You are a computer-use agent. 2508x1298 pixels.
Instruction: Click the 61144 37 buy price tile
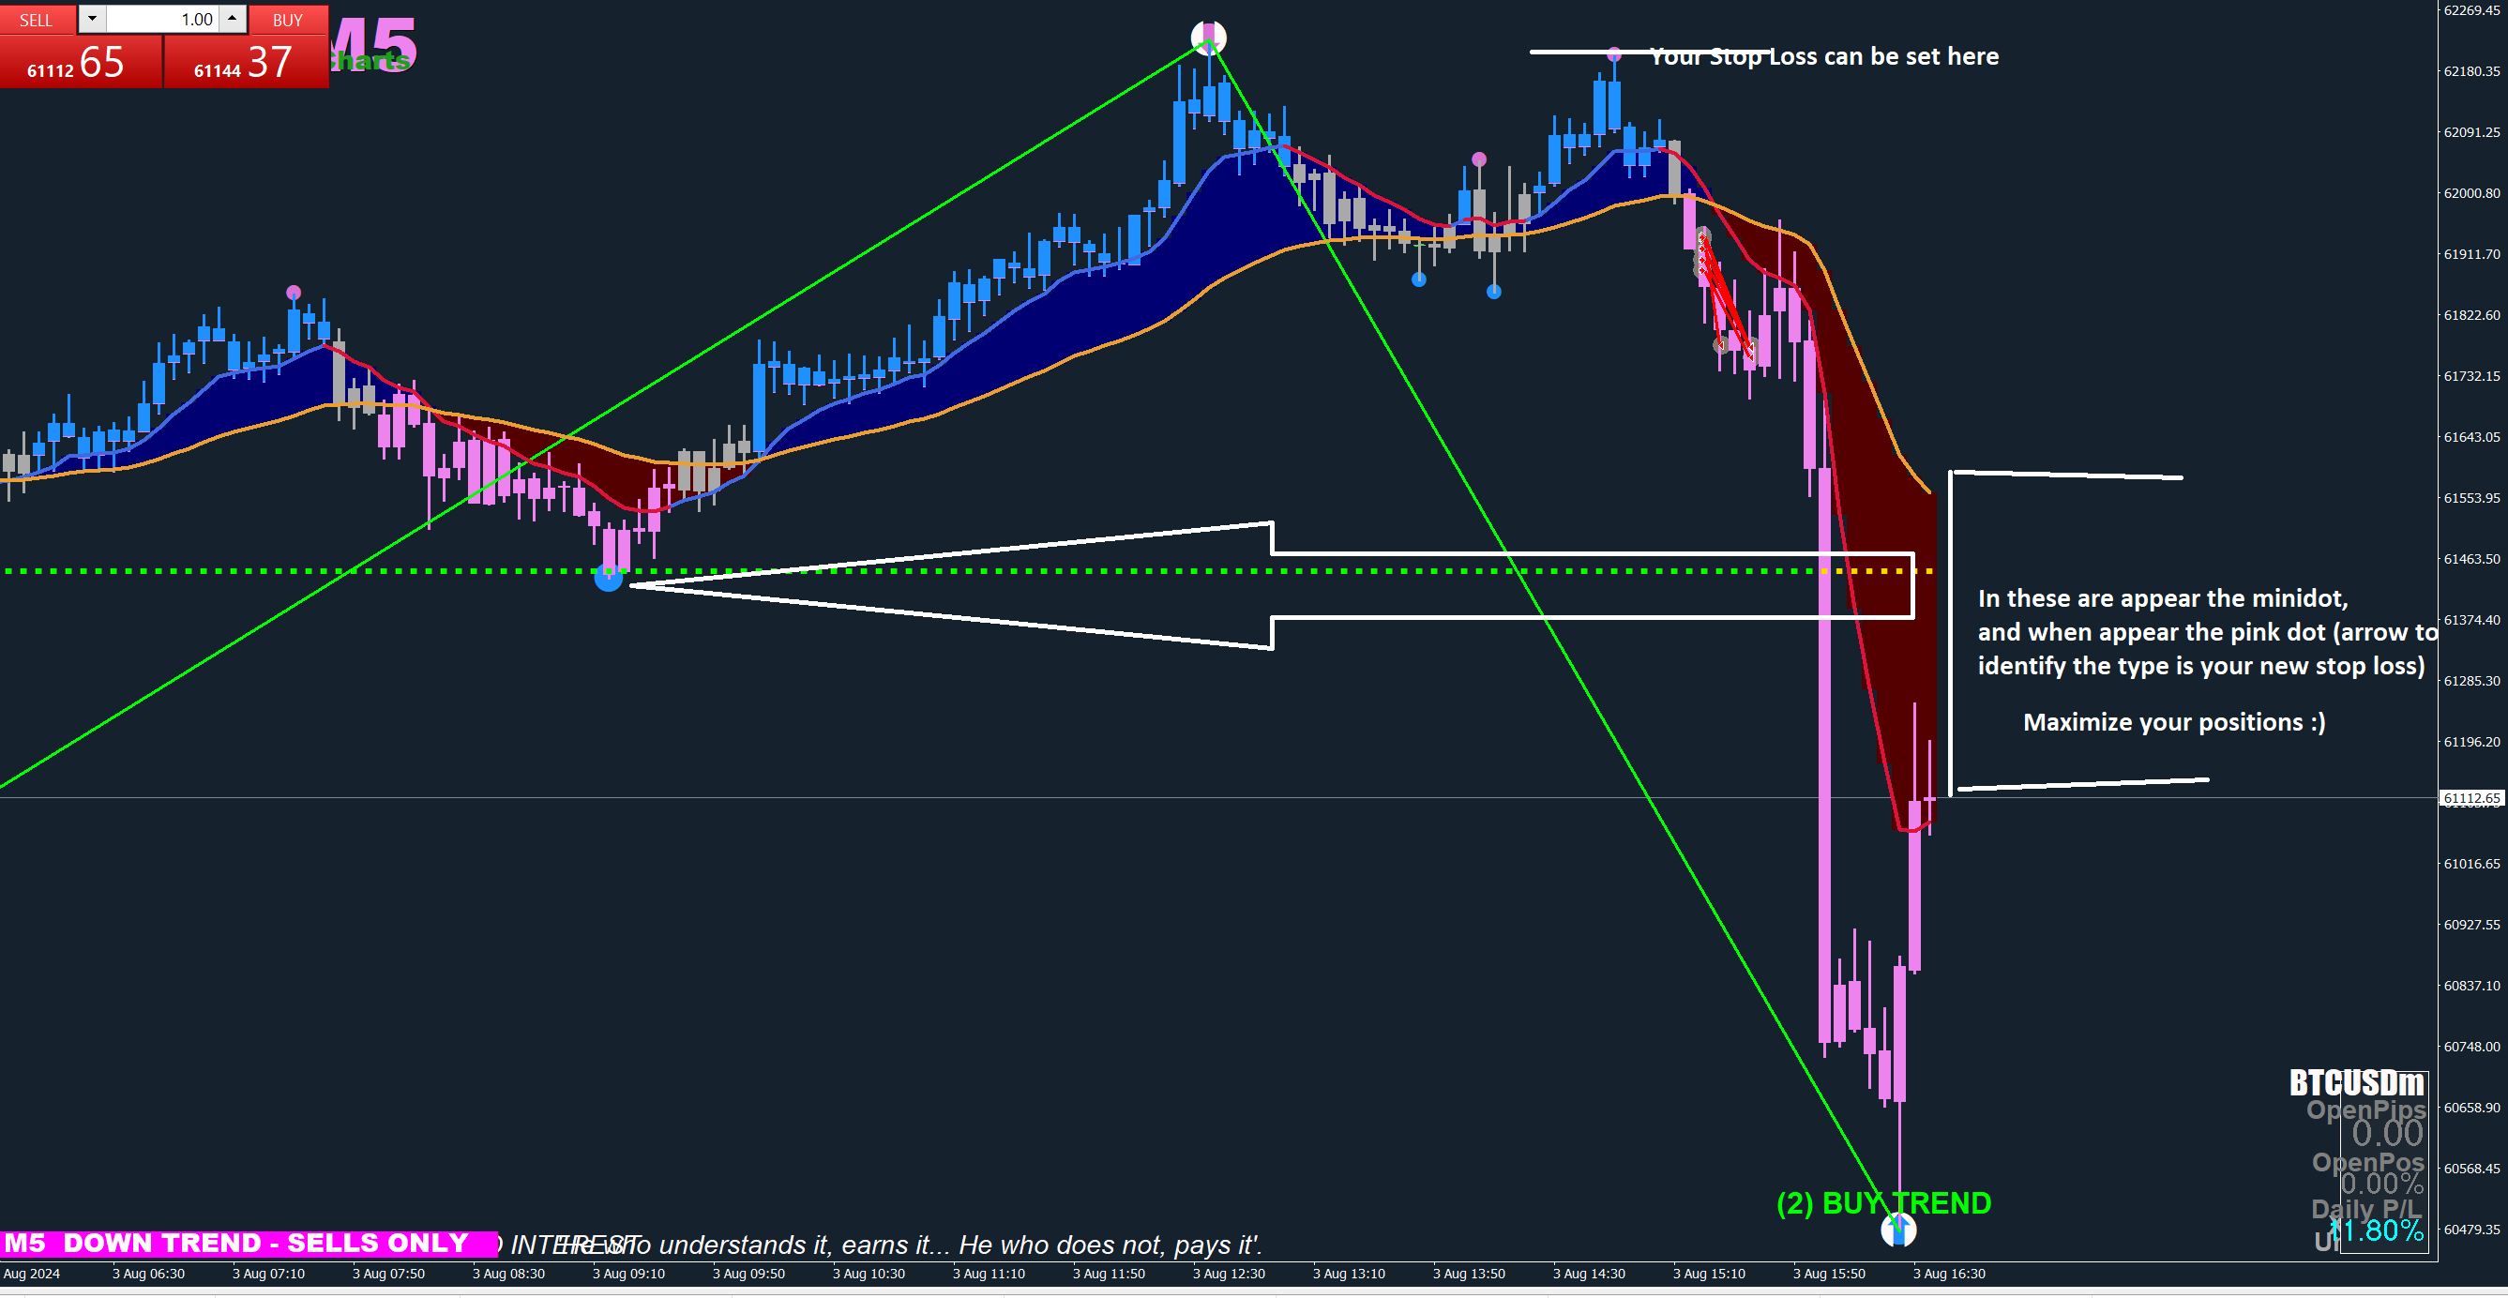[x=247, y=62]
